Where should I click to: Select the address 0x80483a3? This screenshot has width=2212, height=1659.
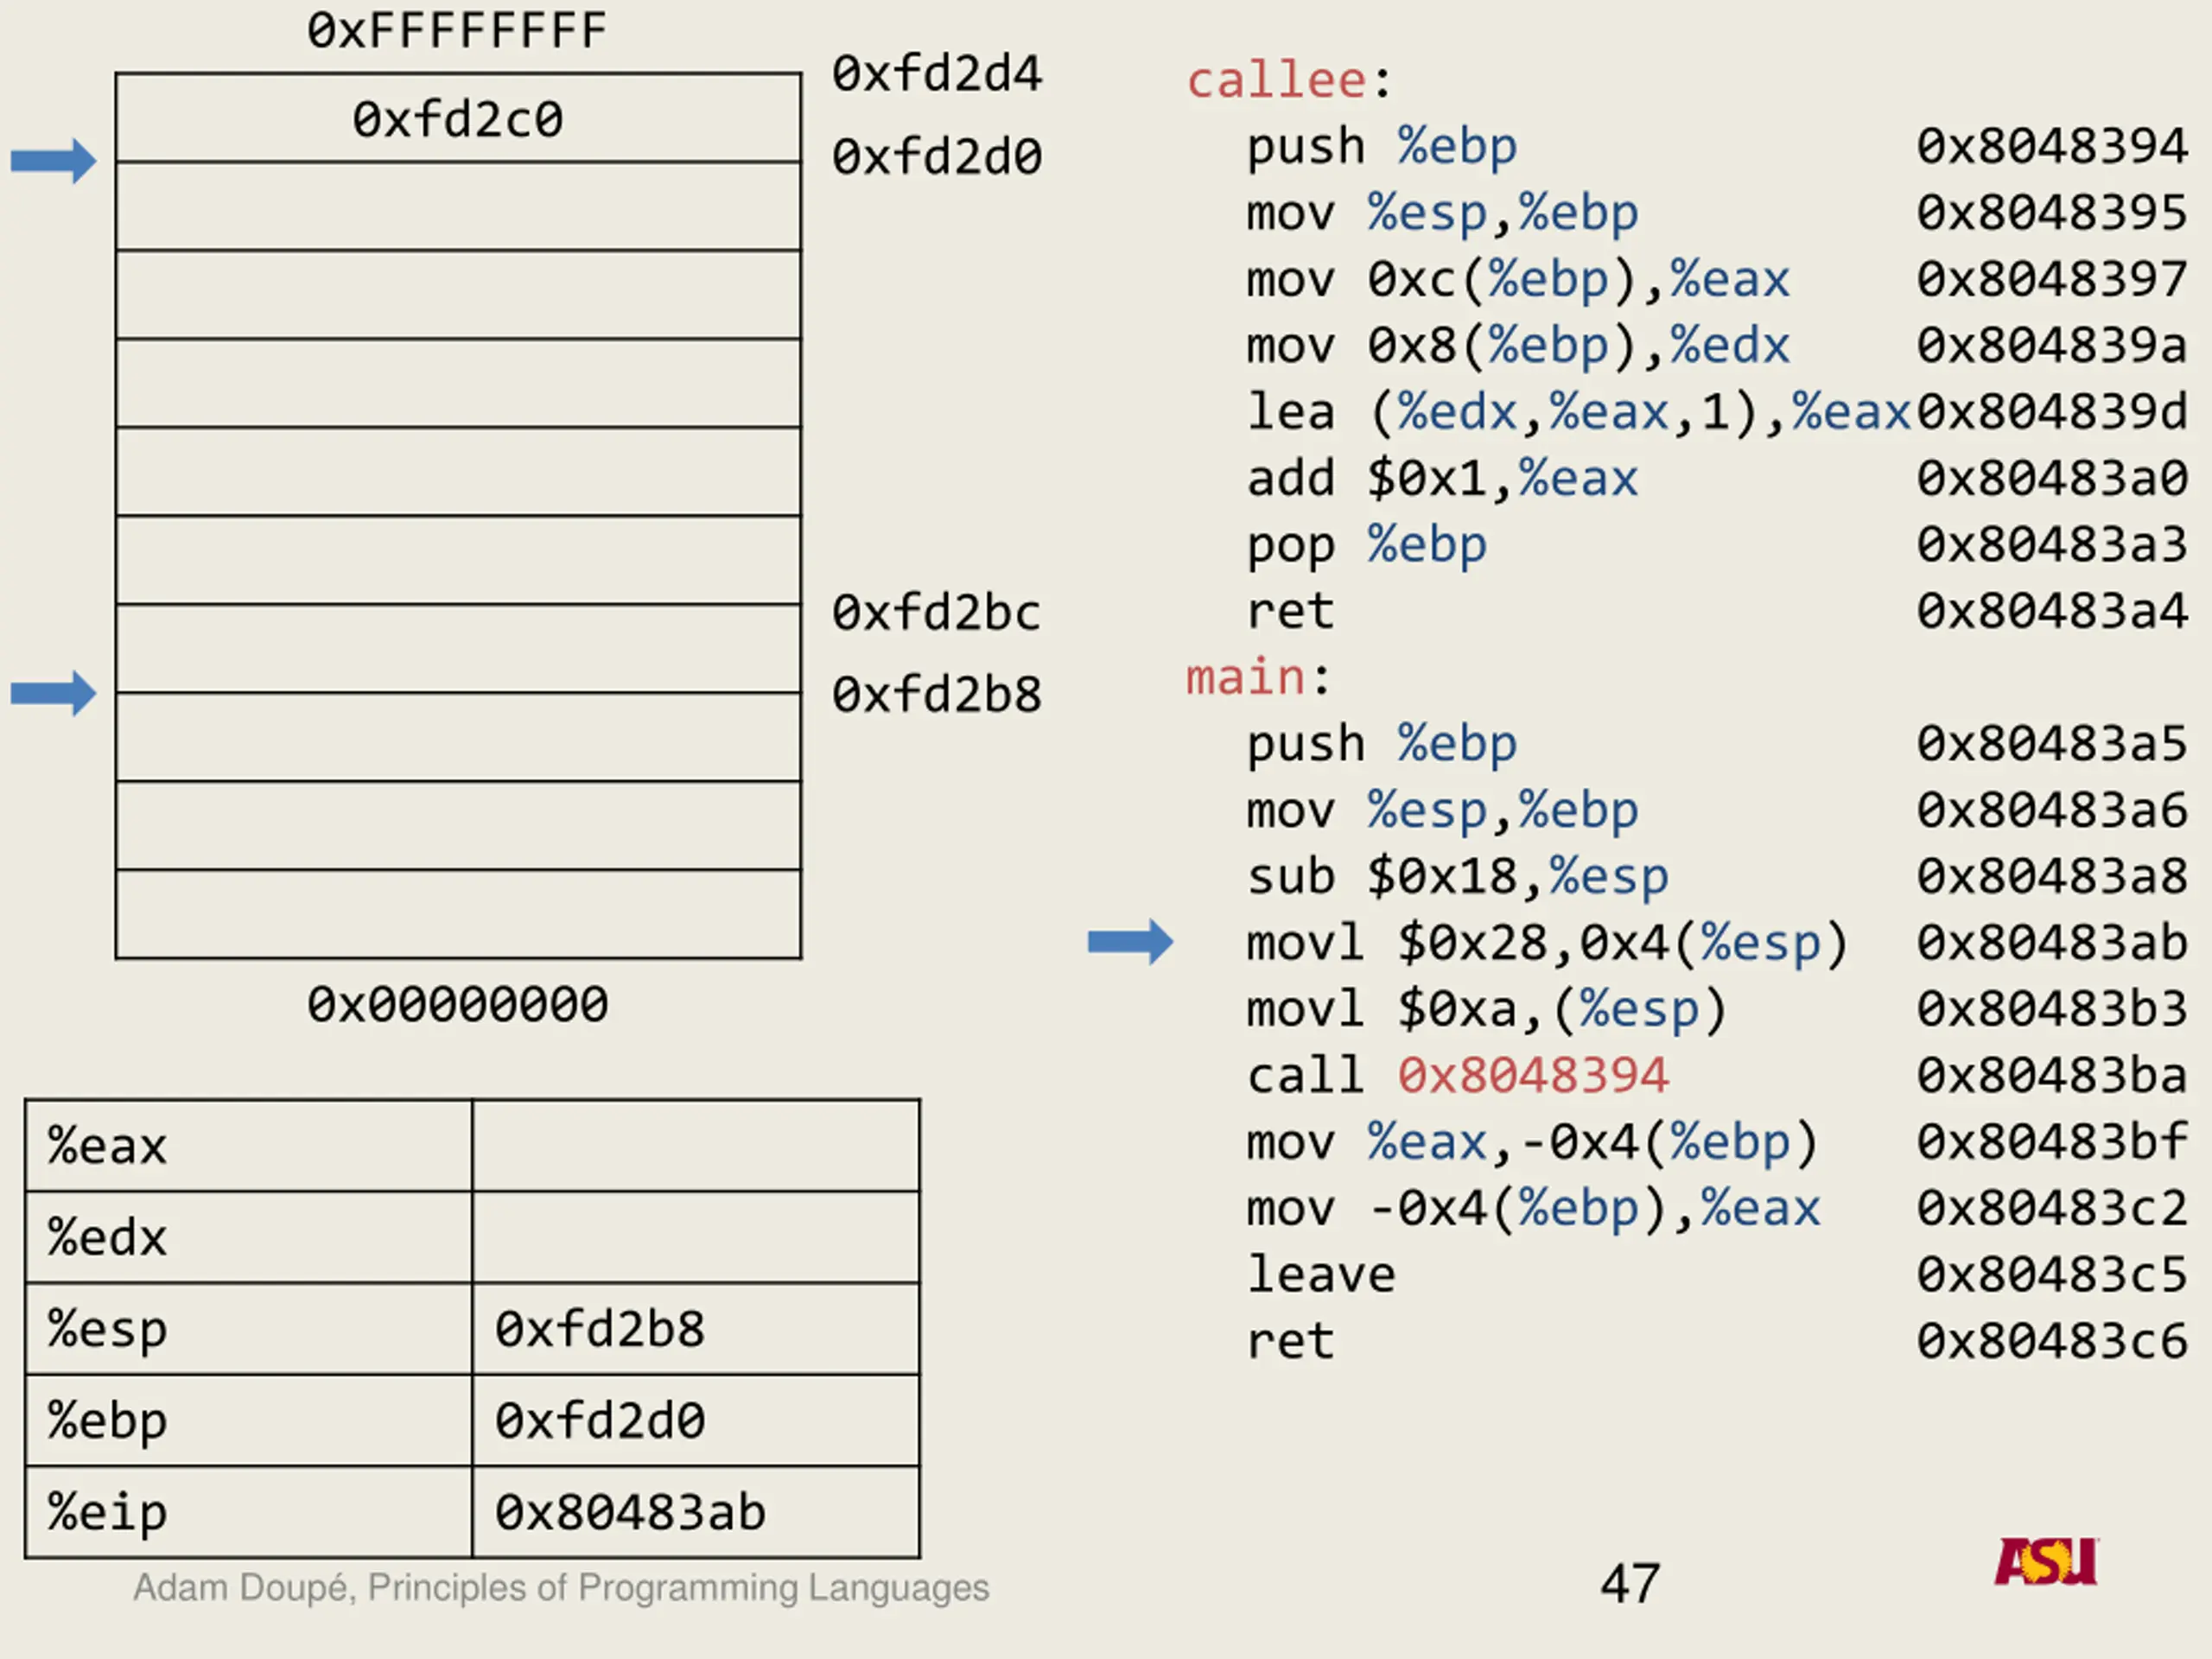[2051, 545]
